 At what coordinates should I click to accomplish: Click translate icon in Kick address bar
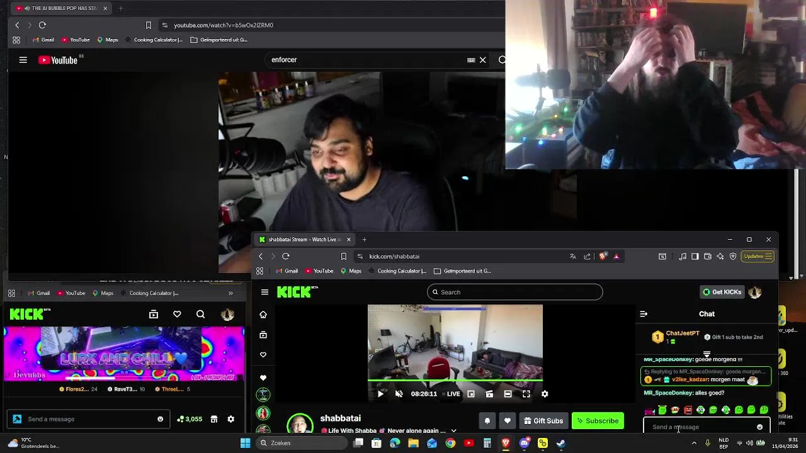(572, 256)
